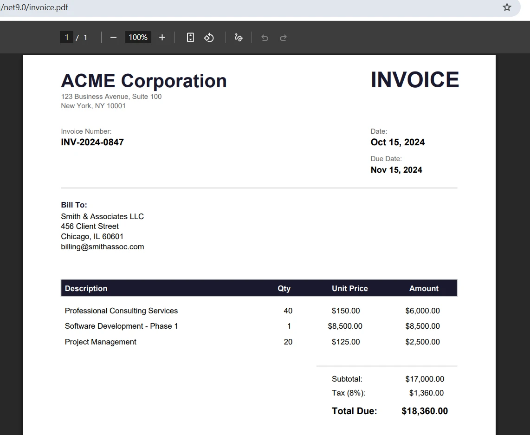
Task: Click the Description column header
Action: pos(86,288)
